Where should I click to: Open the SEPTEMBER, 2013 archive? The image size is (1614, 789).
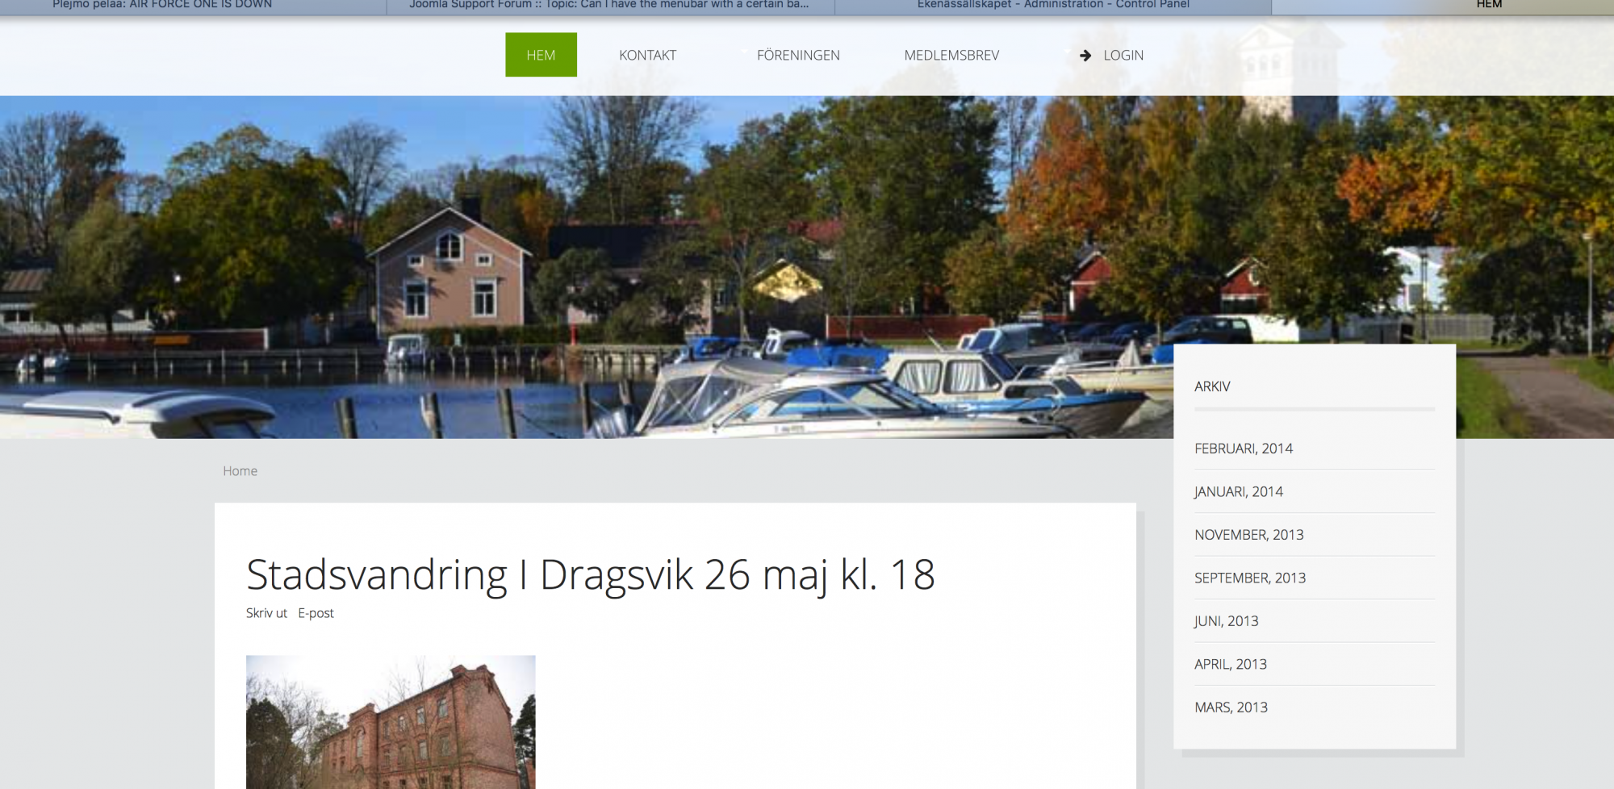pyautogui.click(x=1250, y=578)
